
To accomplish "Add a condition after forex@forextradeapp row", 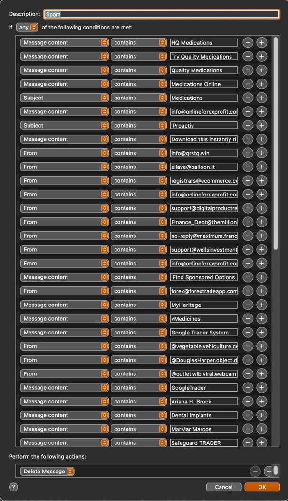I will [x=261, y=291].
